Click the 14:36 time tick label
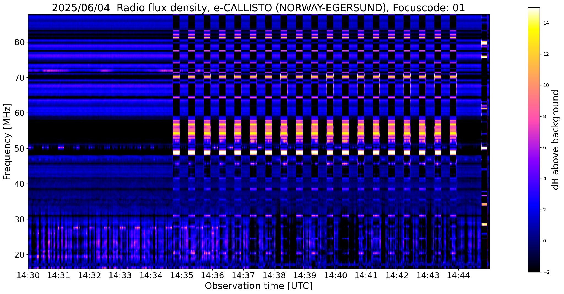This screenshot has width=564, height=294. tap(213, 276)
